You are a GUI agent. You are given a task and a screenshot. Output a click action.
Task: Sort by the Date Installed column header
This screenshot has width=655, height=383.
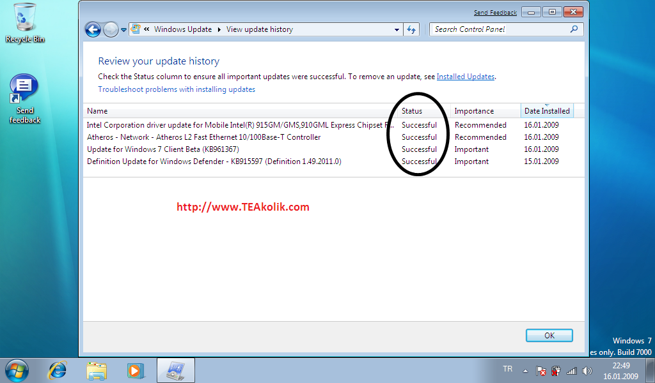pos(547,111)
